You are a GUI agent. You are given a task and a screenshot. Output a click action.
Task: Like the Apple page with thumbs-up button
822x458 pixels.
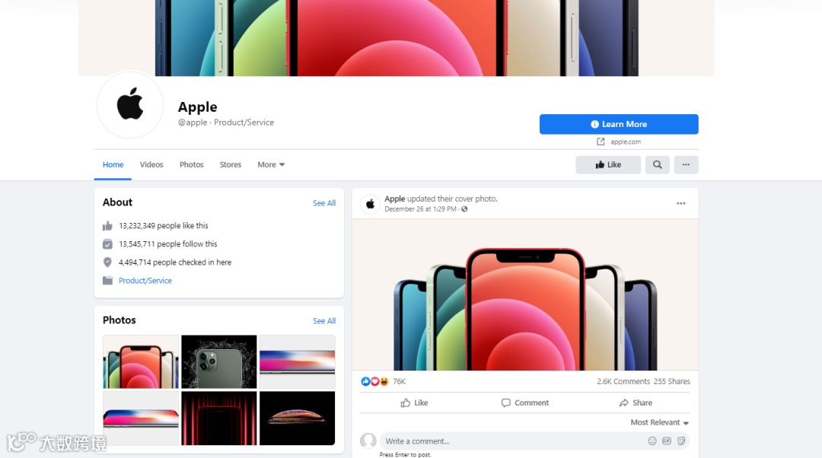click(608, 164)
